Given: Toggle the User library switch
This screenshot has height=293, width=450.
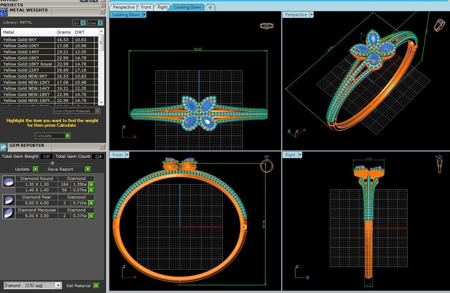Looking at the screenshot, I should click(x=95, y=23).
